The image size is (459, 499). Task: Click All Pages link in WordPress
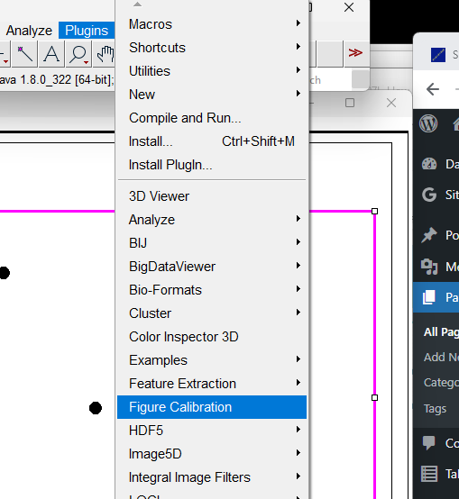tap(441, 332)
